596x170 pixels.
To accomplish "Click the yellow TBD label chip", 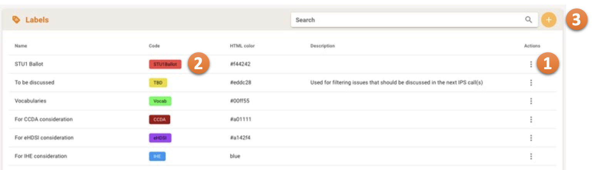I will pos(158,83).
